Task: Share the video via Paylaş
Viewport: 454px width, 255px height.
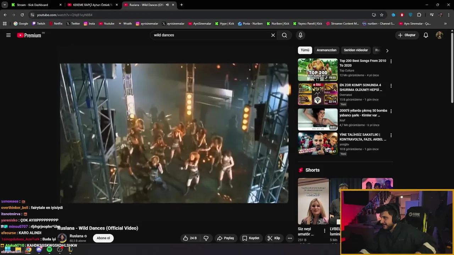Action: pos(226,238)
